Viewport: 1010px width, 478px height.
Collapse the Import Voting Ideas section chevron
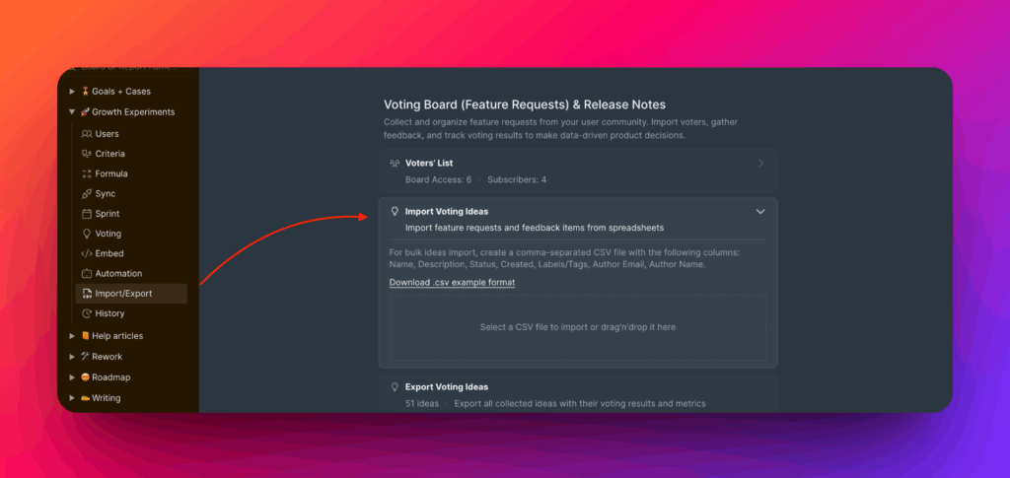pos(760,211)
